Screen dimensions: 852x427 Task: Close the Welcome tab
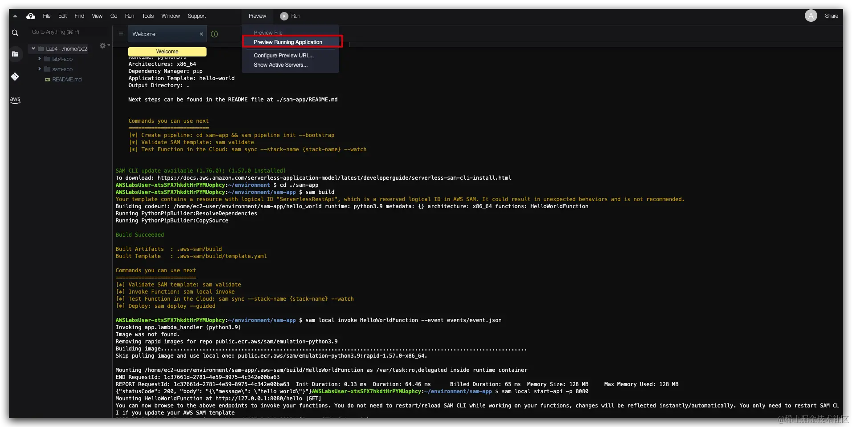click(x=201, y=34)
